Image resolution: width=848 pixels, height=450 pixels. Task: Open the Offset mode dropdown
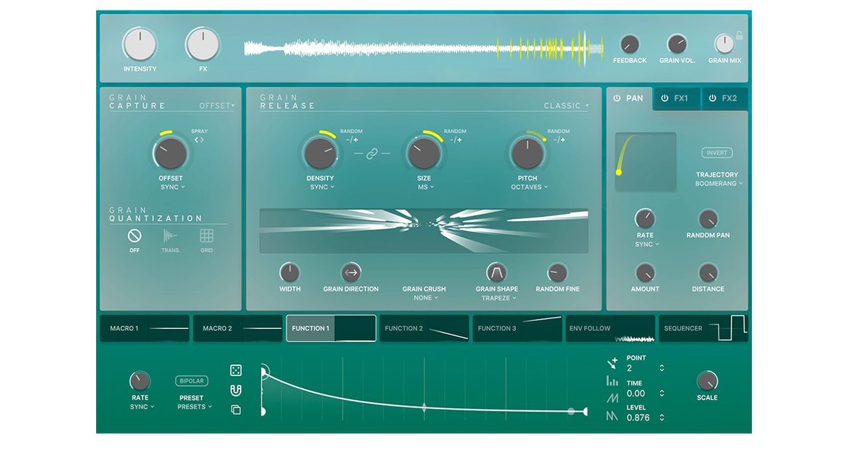217,106
